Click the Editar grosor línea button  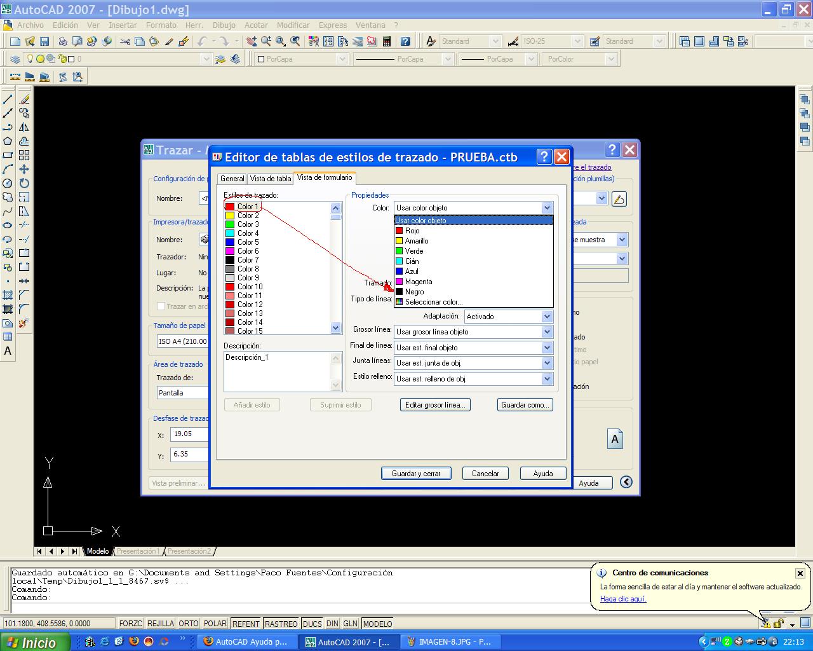pos(436,405)
